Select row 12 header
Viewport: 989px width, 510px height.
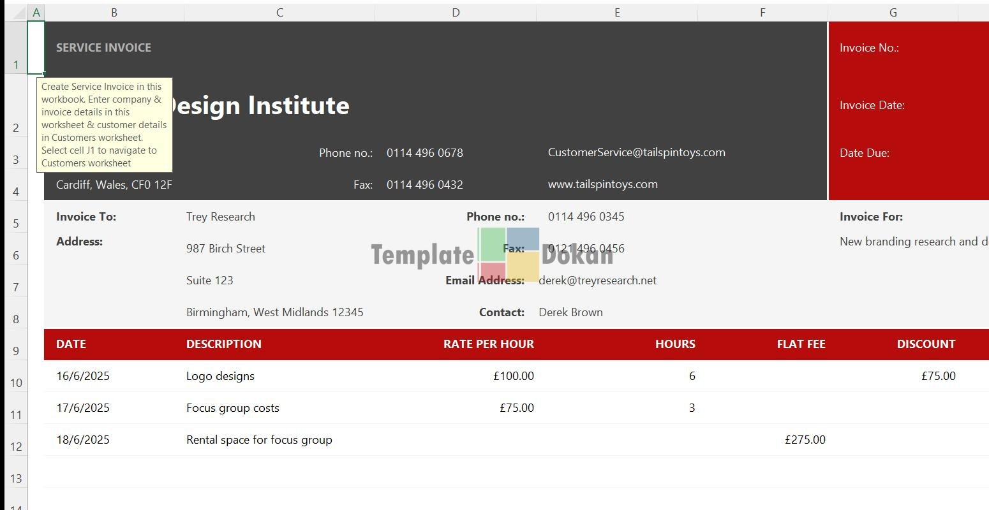[16, 446]
